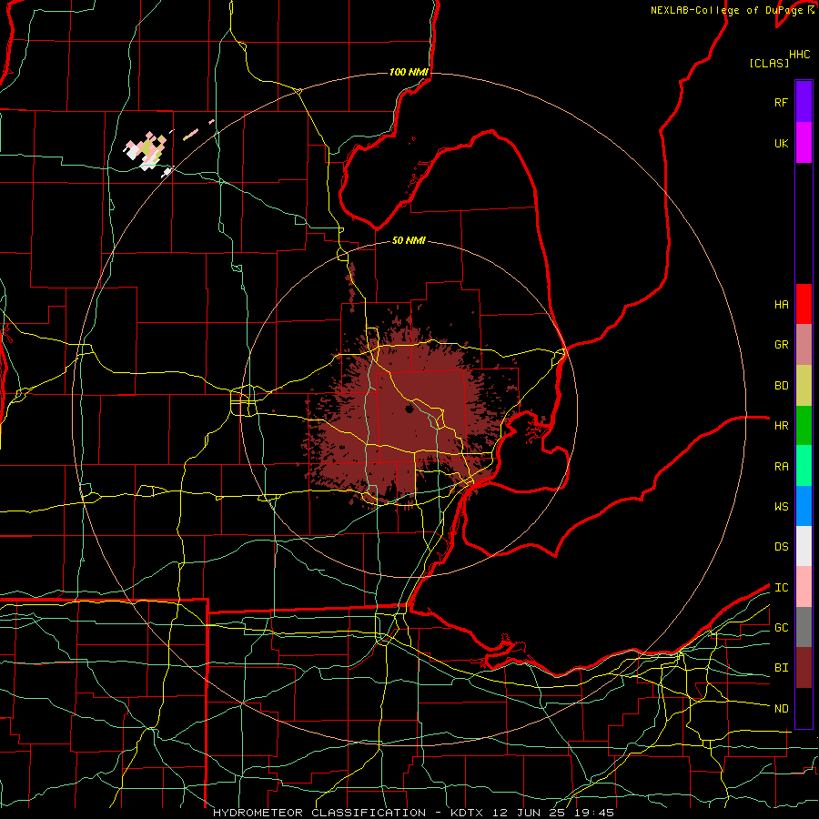Viewport: 819px width, 819px height.
Task: Click the HYDROMETEOR CLASSIFICATION title text
Action: 319,813
